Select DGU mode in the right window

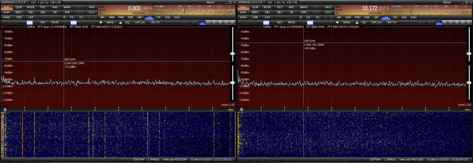[414, 17]
